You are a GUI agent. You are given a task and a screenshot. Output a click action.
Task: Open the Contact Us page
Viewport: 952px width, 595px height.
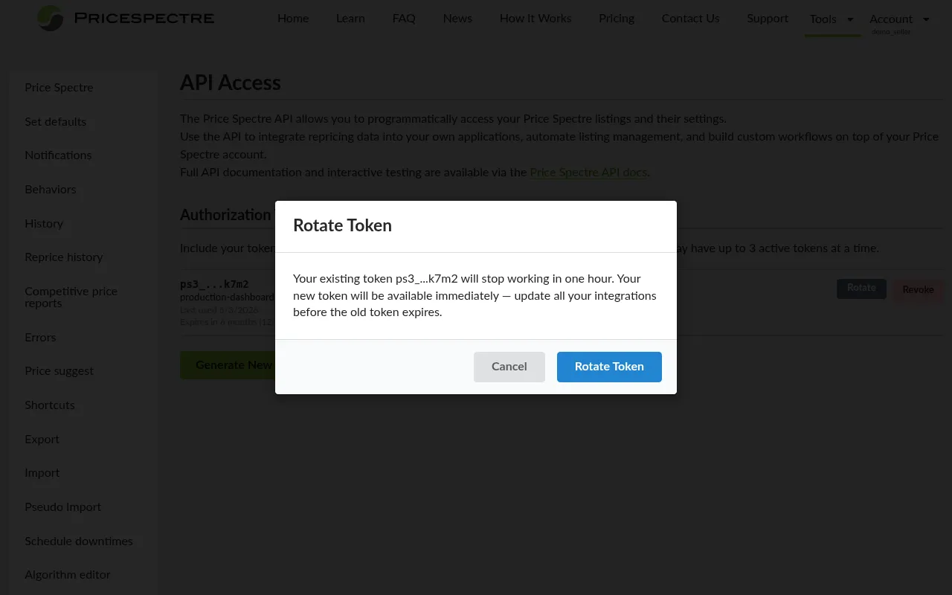691,19
